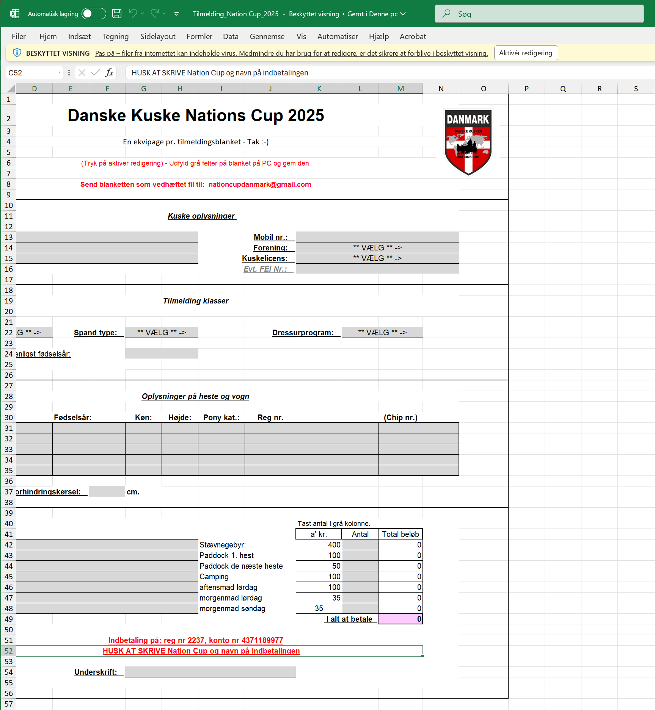The height and width of the screenshot is (710, 655).
Task: Open the Undo history dropdown arrow
Action: point(143,14)
